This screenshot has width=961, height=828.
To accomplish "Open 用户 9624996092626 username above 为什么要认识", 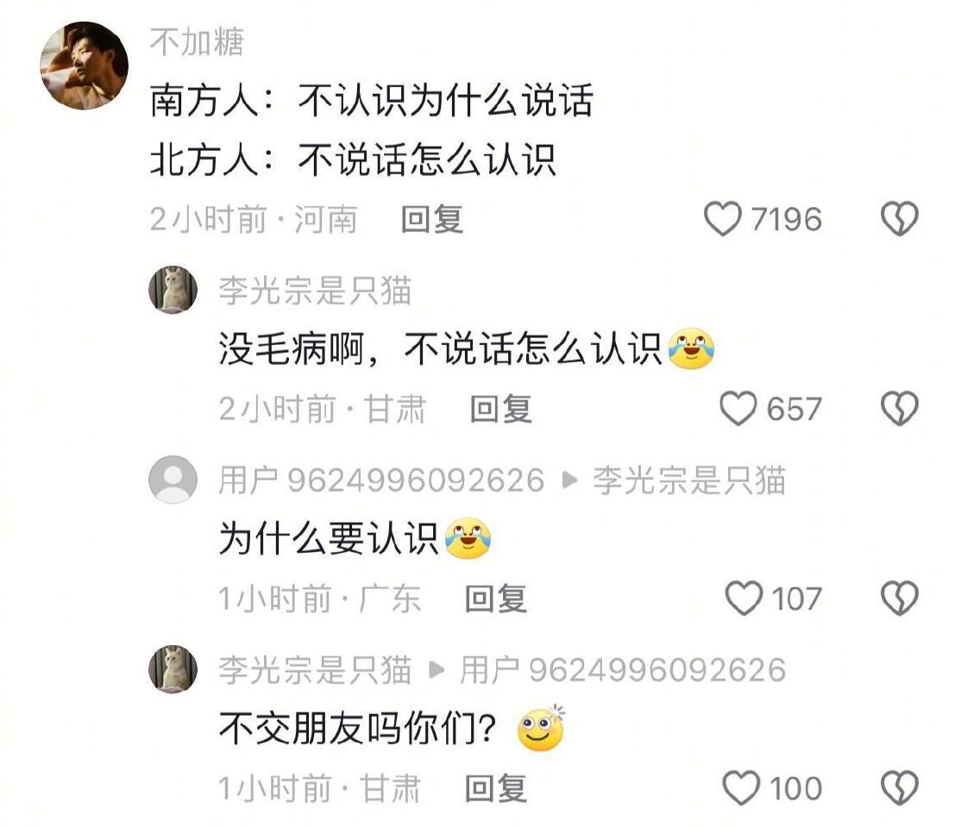I will tap(381, 480).
